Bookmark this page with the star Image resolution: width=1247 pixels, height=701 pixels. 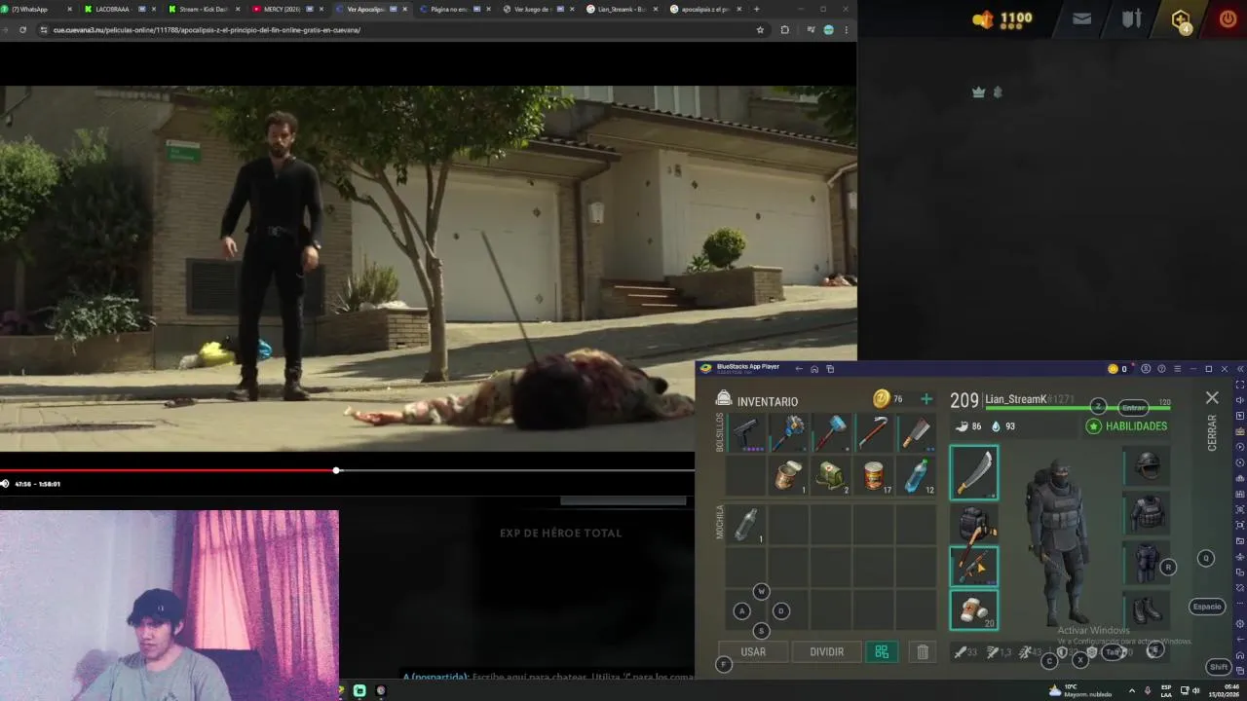[x=760, y=30]
